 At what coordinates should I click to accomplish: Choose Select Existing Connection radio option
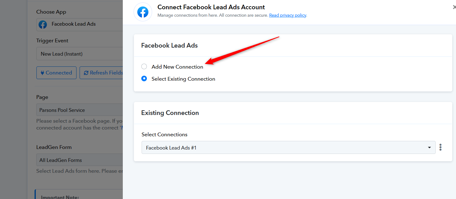point(144,79)
